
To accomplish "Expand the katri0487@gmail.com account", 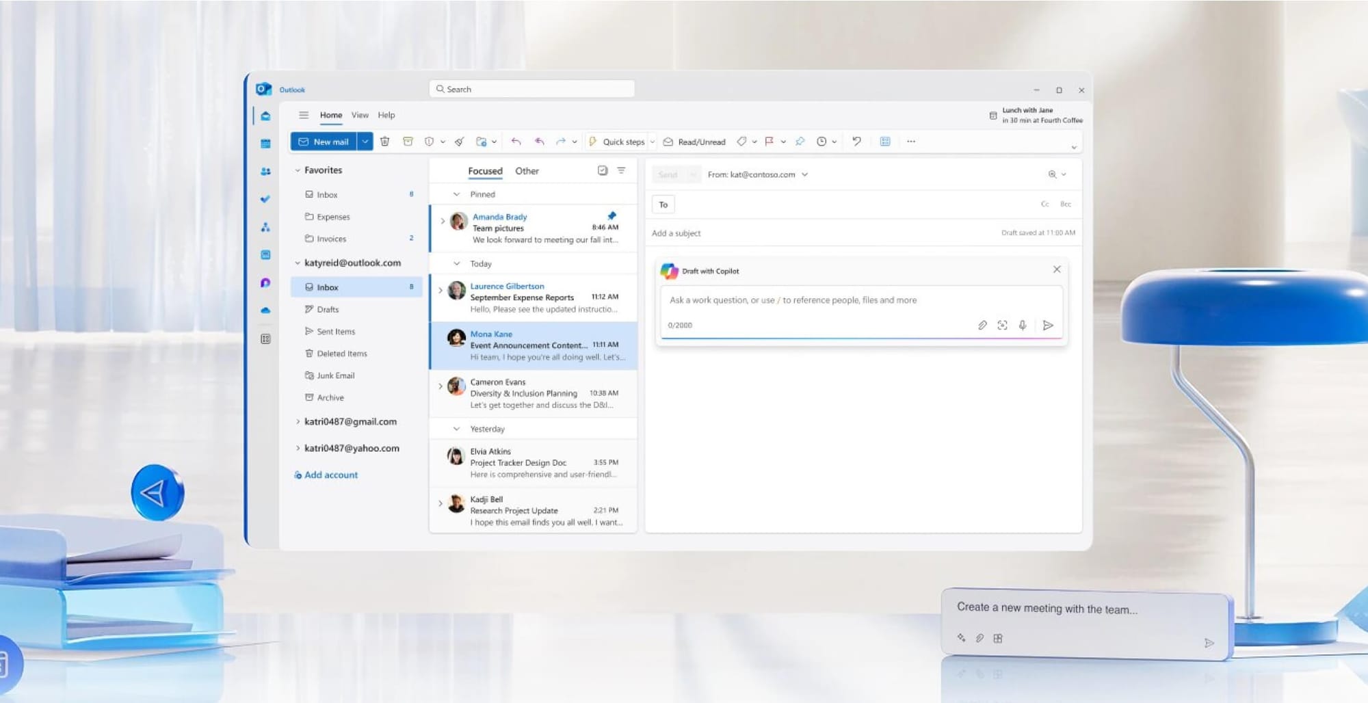I will [298, 421].
